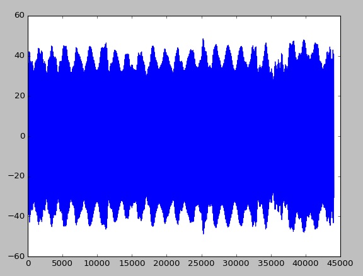Click the x-axis label 25000
The width and height of the screenshot is (363, 276).
(x=202, y=263)
